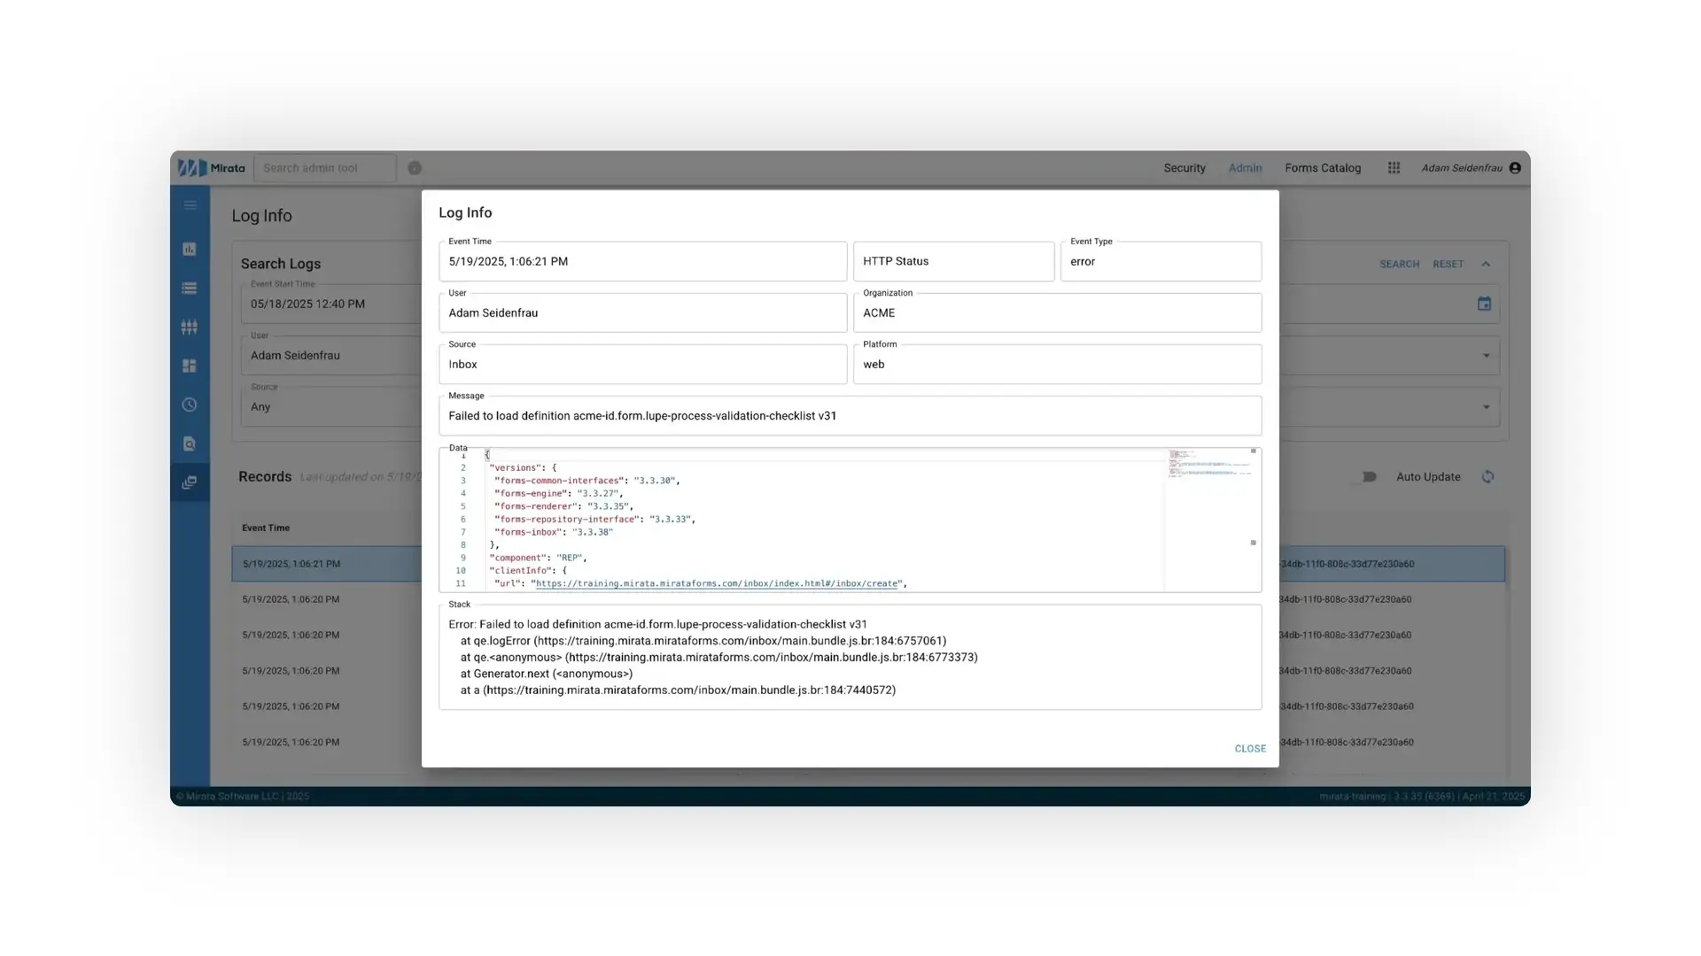Open the Forms Catalog menu
This screenshot has height=956, width=1701.
pos(1323,167)
